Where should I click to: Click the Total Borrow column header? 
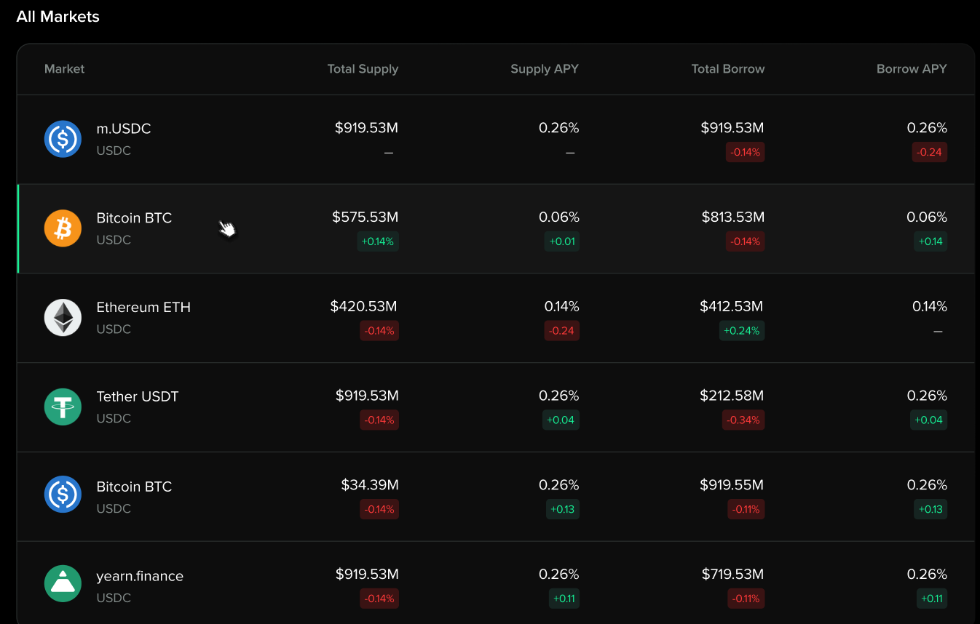(x=728, y=69)
